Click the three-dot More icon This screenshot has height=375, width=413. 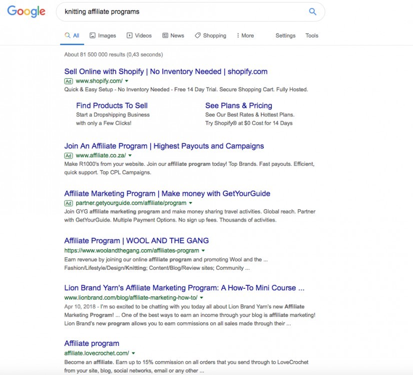[x=238, y=35]
